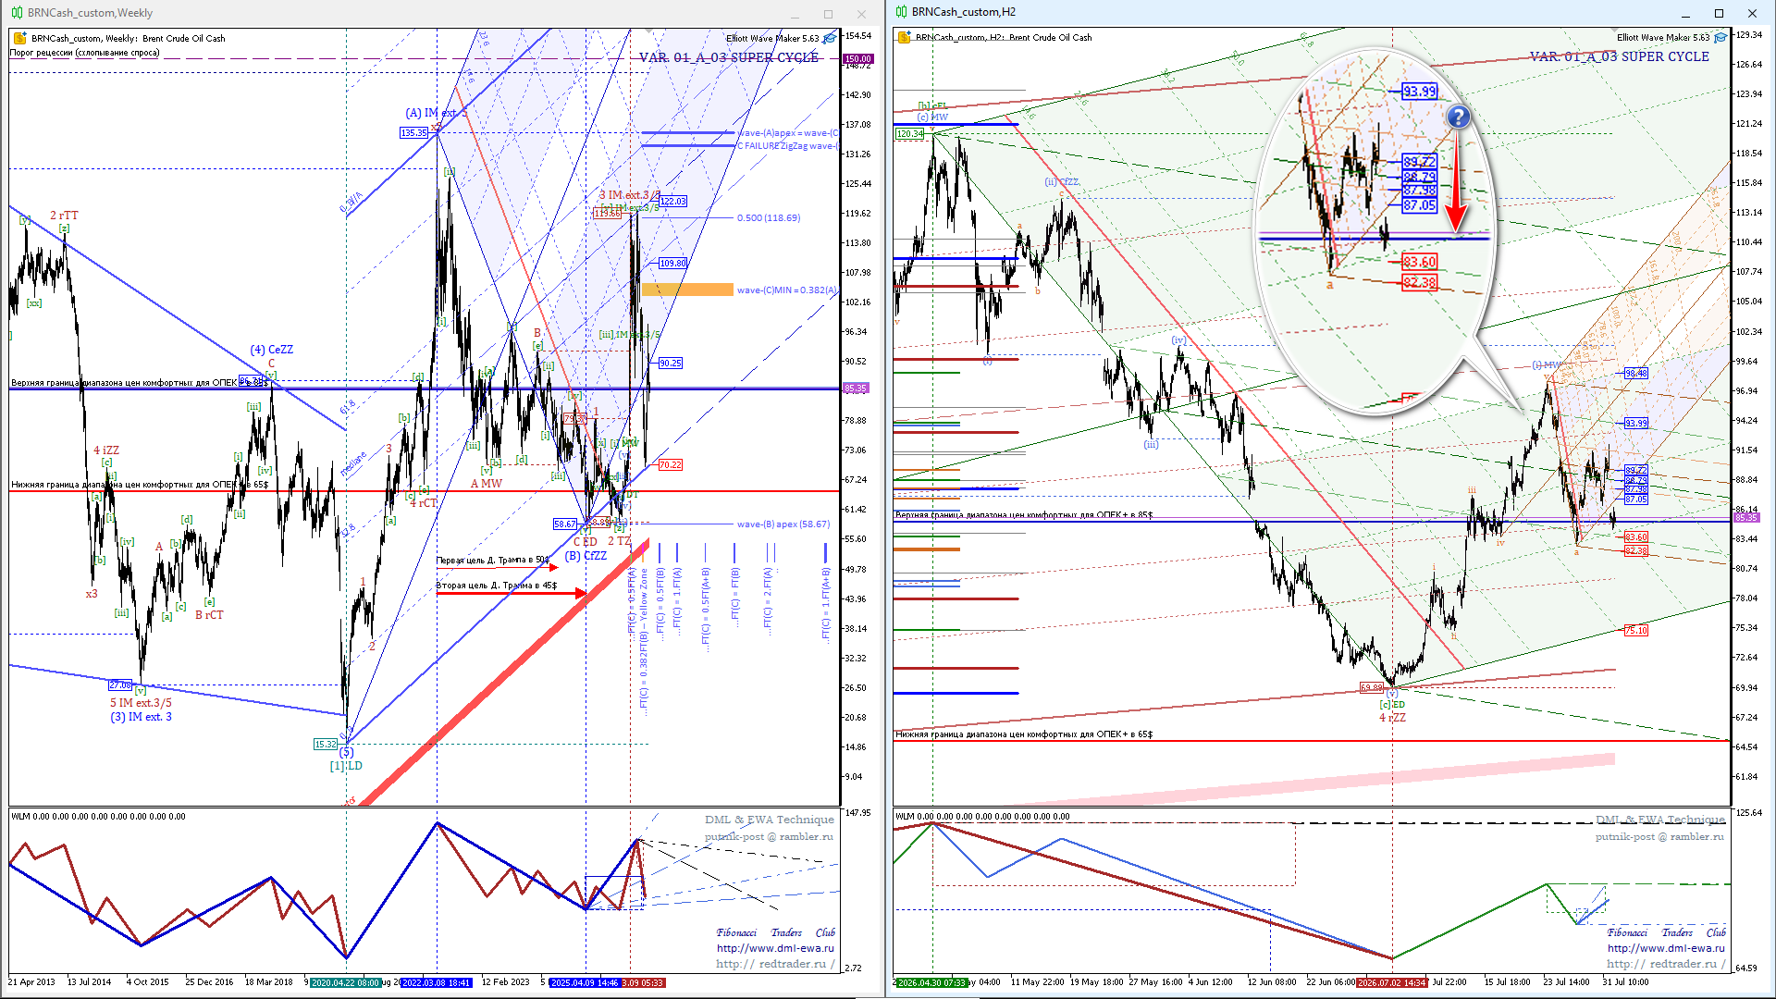Click the WLM indicator label in H2 subwindow

pyautogui.click(x=982, y=817)
